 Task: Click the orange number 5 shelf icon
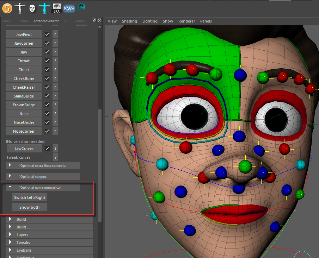pos(7,7)
